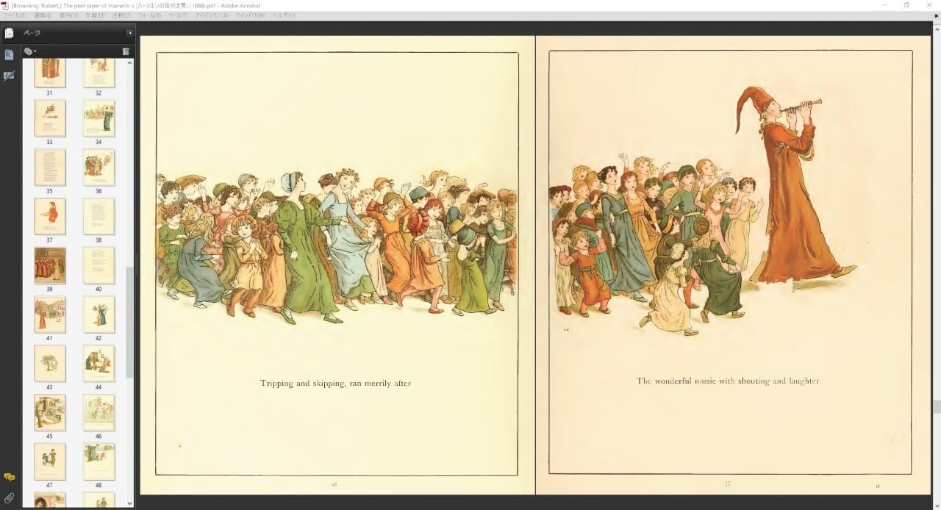941x510 pixels.
Task: Click the line "The wonderful music with shouting and laughter"
Action: (728, 381)
